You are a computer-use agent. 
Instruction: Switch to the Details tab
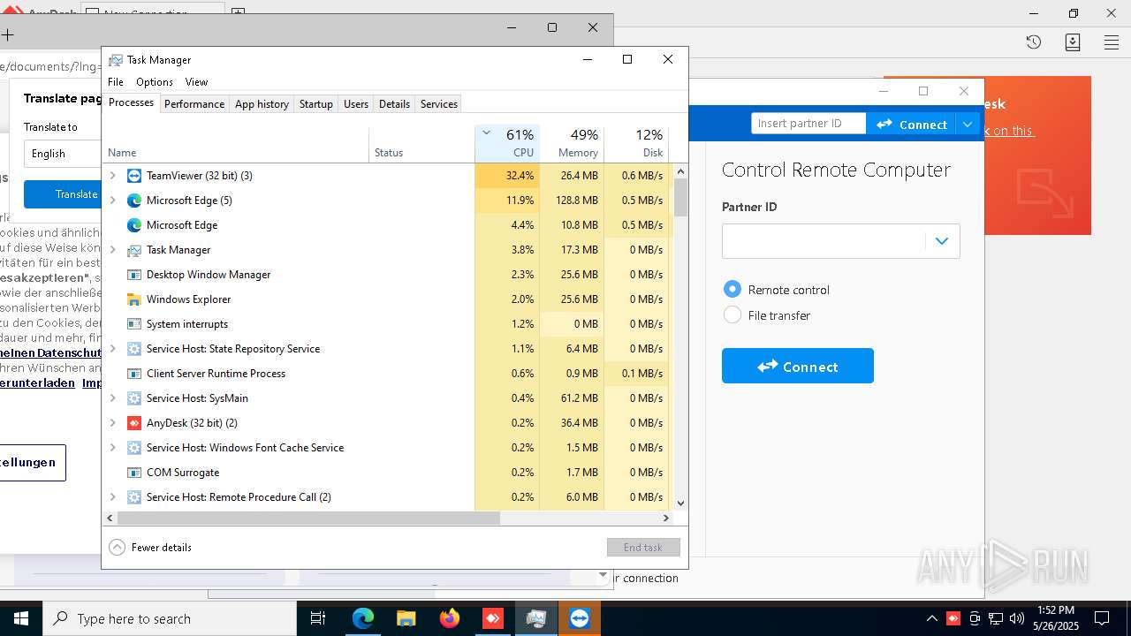(394, 104)
